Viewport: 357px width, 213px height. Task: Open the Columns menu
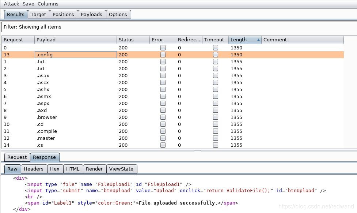48,4
